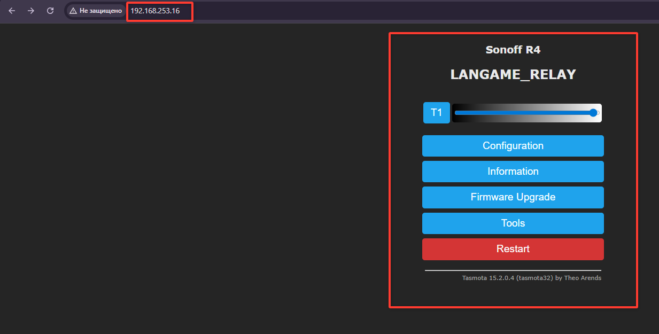659x334 pixels.
Task: Select the LANGAME_RELAY device name heading
Action: point(513,74)
